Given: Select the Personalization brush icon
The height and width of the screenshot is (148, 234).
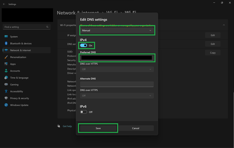Looking at the screenshot, I should (x=6, y=57).
